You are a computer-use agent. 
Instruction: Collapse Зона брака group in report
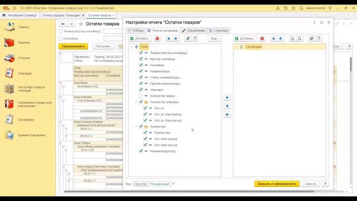pos(60,83)
